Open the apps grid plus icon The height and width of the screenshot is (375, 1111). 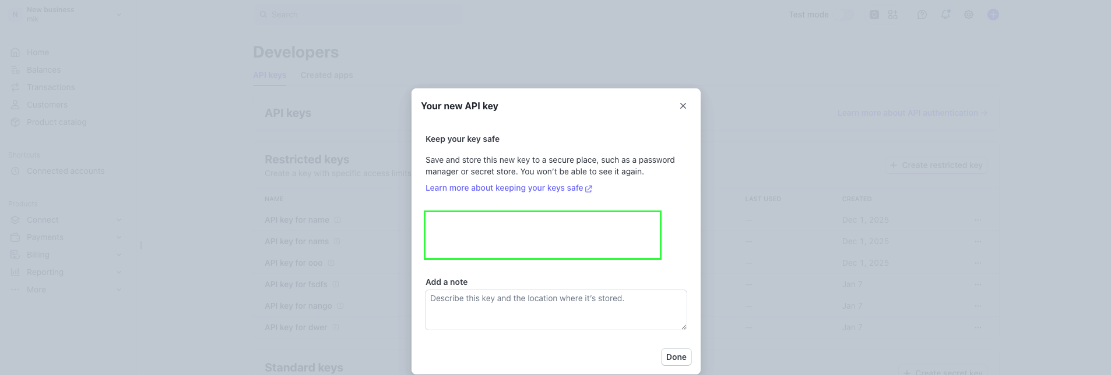[x=893, y=15]
